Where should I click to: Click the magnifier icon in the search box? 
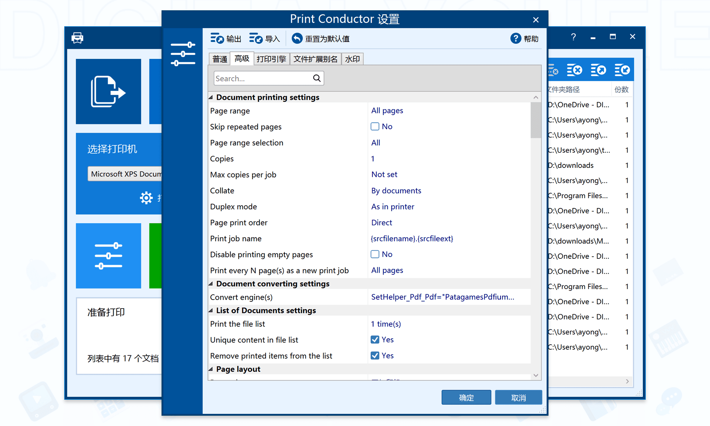click(x=317, y=78)
